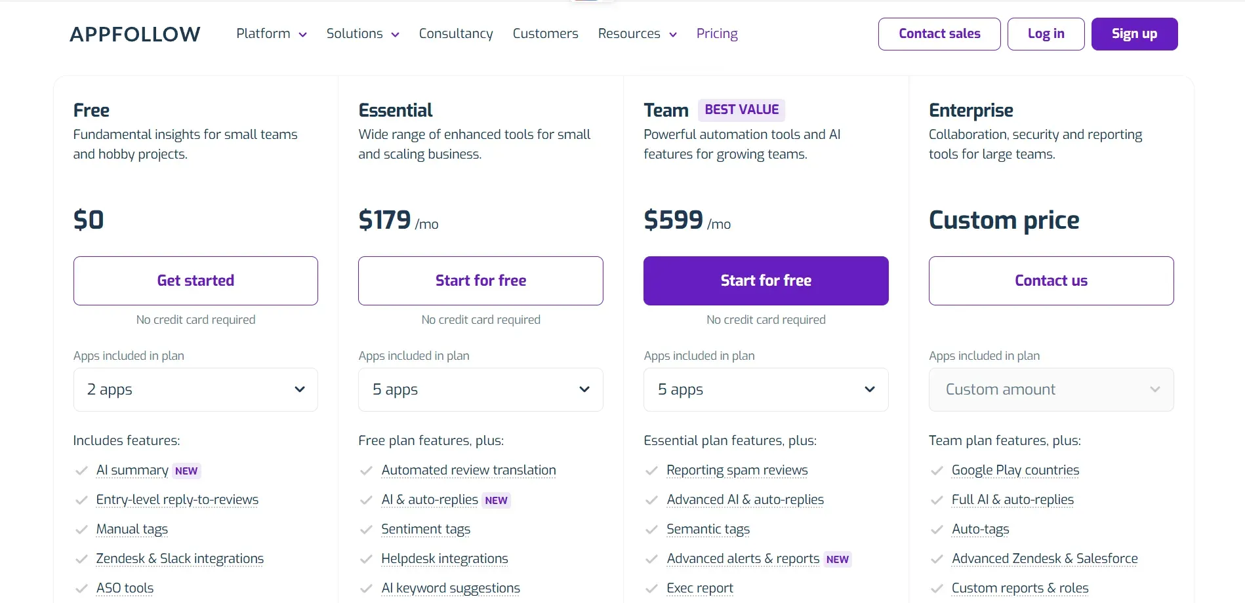Open the apps selector in the Team plan

[765, 389]
